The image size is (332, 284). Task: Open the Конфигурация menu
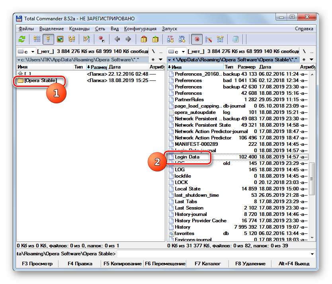coord(140,29)
